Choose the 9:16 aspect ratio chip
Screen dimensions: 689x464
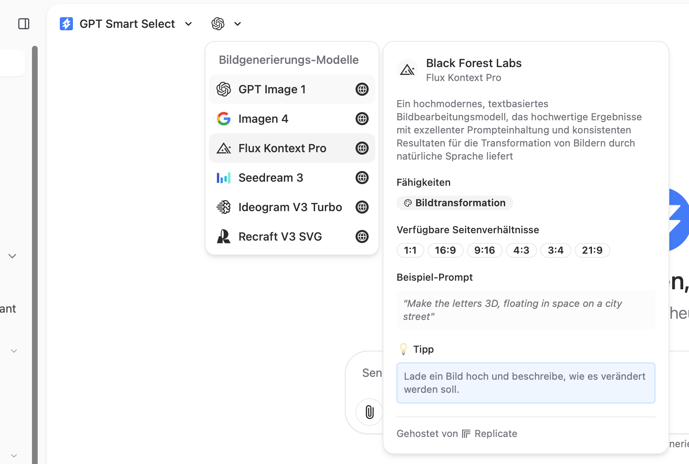tap(485, 250)
